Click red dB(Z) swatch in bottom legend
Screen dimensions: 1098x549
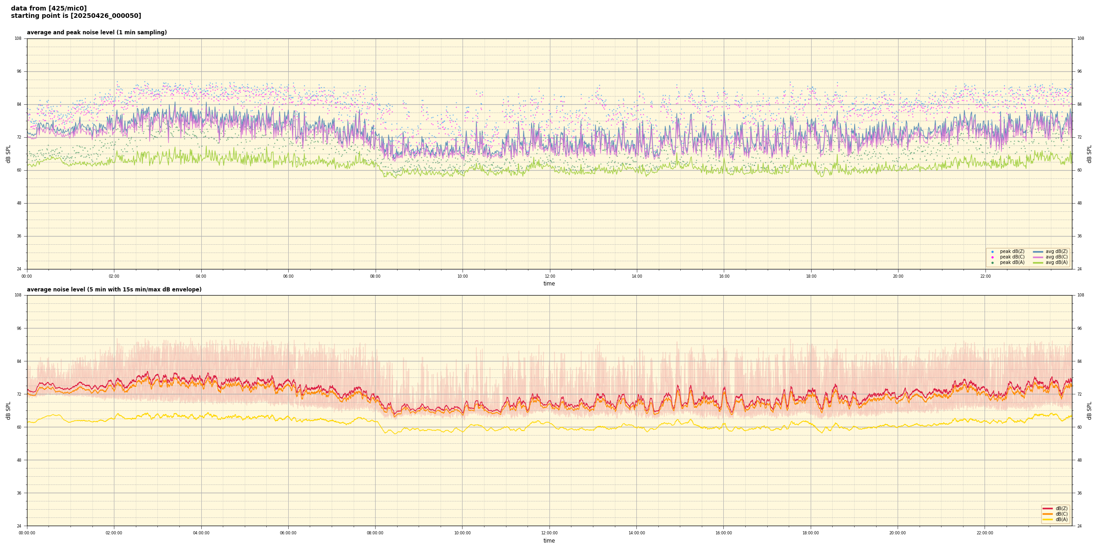pos(1047,508)
